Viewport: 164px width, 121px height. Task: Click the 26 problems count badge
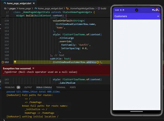click(18, 87)
